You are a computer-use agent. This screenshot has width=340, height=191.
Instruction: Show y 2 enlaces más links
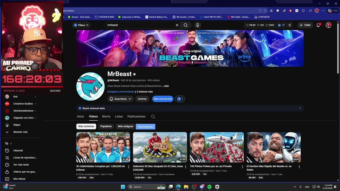[x=144, y=92]
